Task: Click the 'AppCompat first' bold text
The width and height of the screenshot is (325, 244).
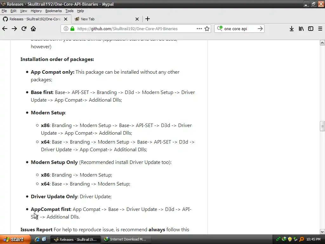Action: coord(51,209)
